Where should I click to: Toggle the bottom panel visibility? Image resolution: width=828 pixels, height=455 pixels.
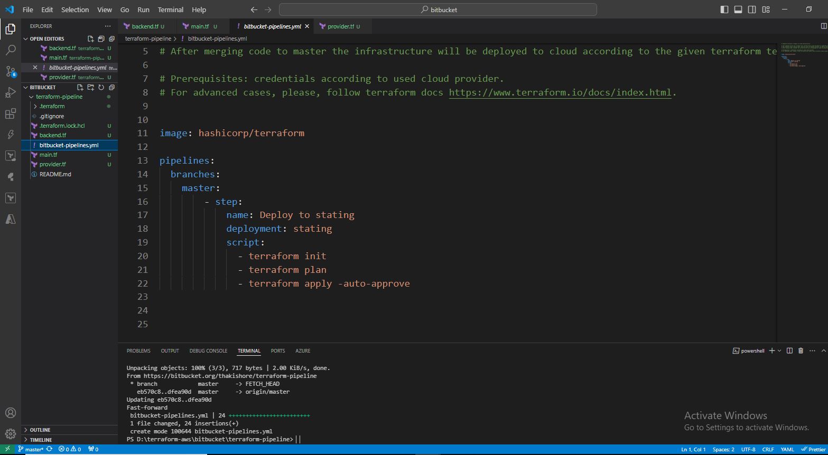[x=738, y=10]
